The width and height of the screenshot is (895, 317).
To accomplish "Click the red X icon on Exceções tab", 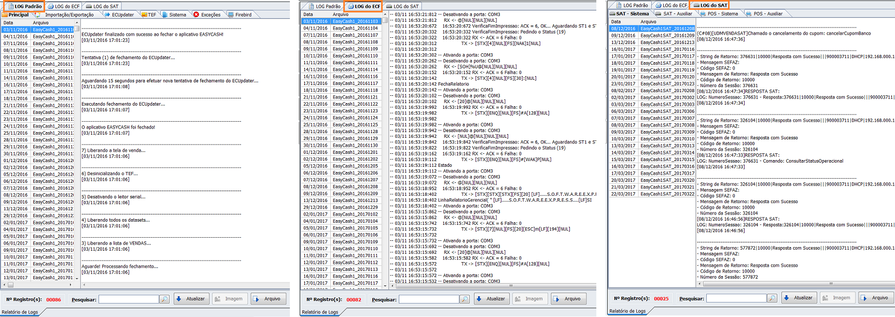I will 197,15.
